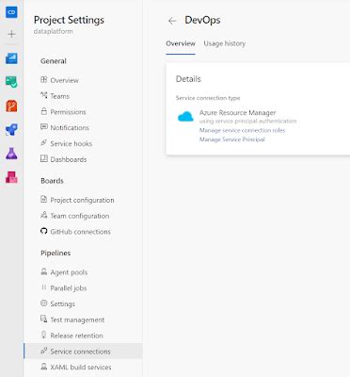
Task: Click the Azure cloud icon in Details
Action: (x=185, y=117)
